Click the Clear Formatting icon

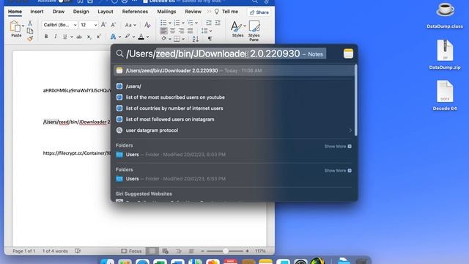(147, 25)
